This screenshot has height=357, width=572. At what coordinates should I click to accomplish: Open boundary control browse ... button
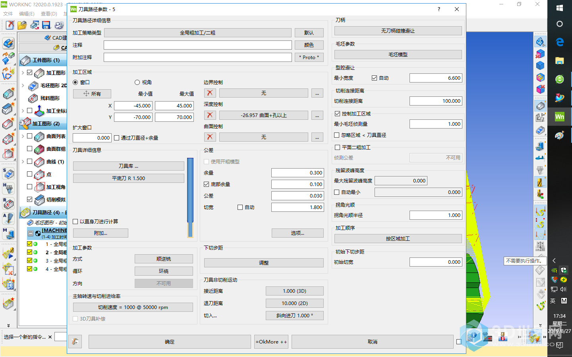317,93
